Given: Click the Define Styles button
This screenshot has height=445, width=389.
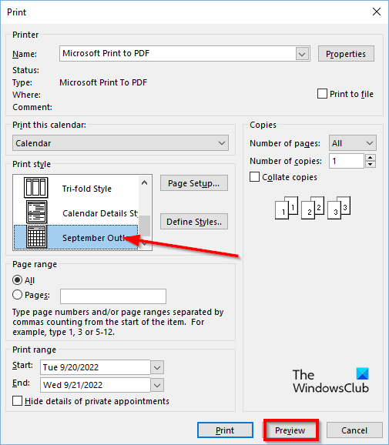Looking at the screenshot, I should pyautogui.click(x=194, y=222).
